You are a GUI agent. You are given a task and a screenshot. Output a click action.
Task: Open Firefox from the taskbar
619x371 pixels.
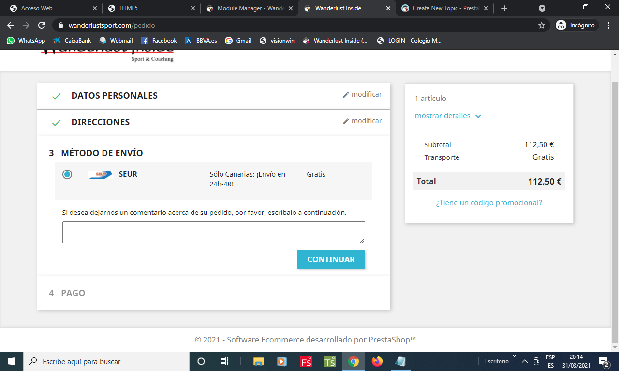(377, 361)
